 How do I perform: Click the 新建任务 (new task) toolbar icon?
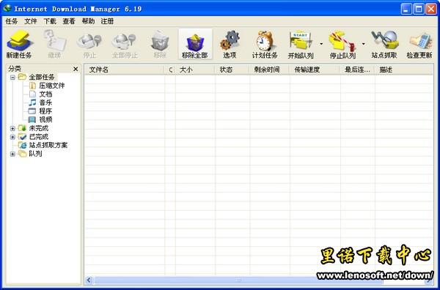tap(19, 44)
